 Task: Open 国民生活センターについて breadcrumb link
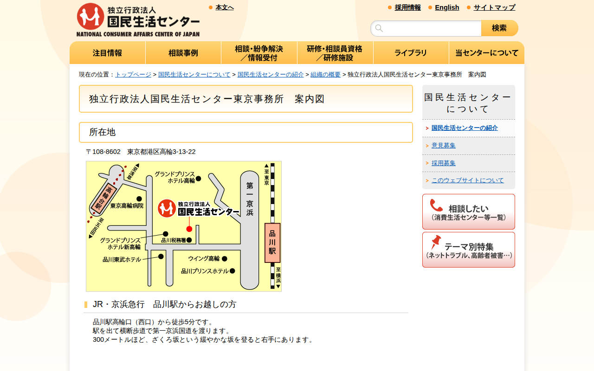194,75
